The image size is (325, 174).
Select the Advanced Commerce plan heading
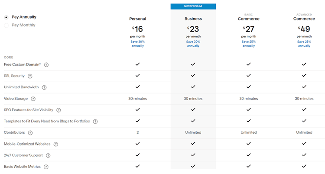click(304, 19)
